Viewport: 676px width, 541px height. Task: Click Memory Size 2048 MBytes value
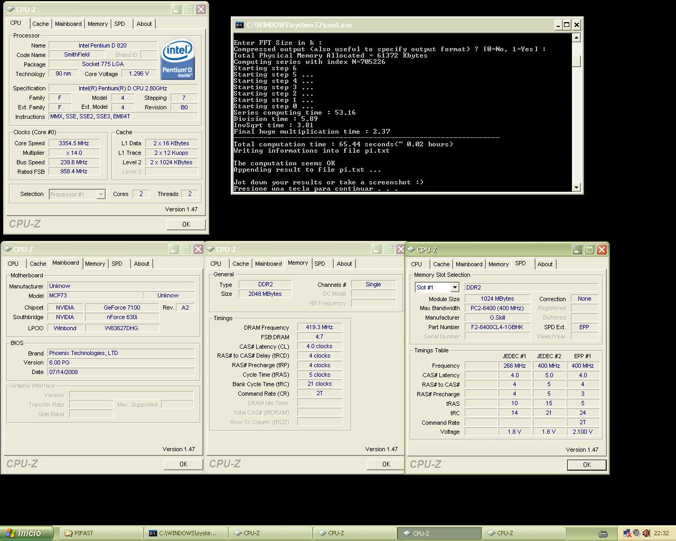coord(265,294)
